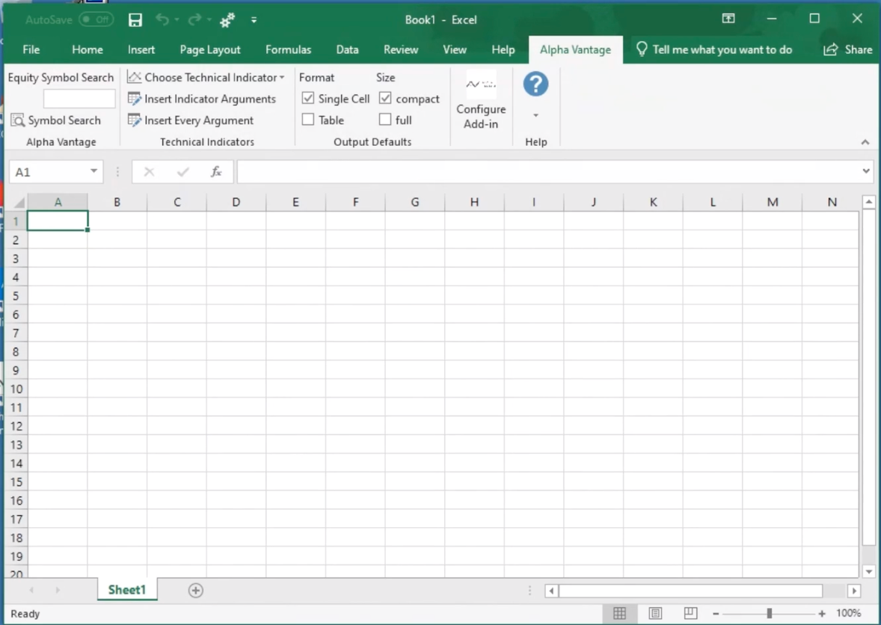Toggle the compact size checkbox
This screenshot has height=625, width=881.
[385, 98]
